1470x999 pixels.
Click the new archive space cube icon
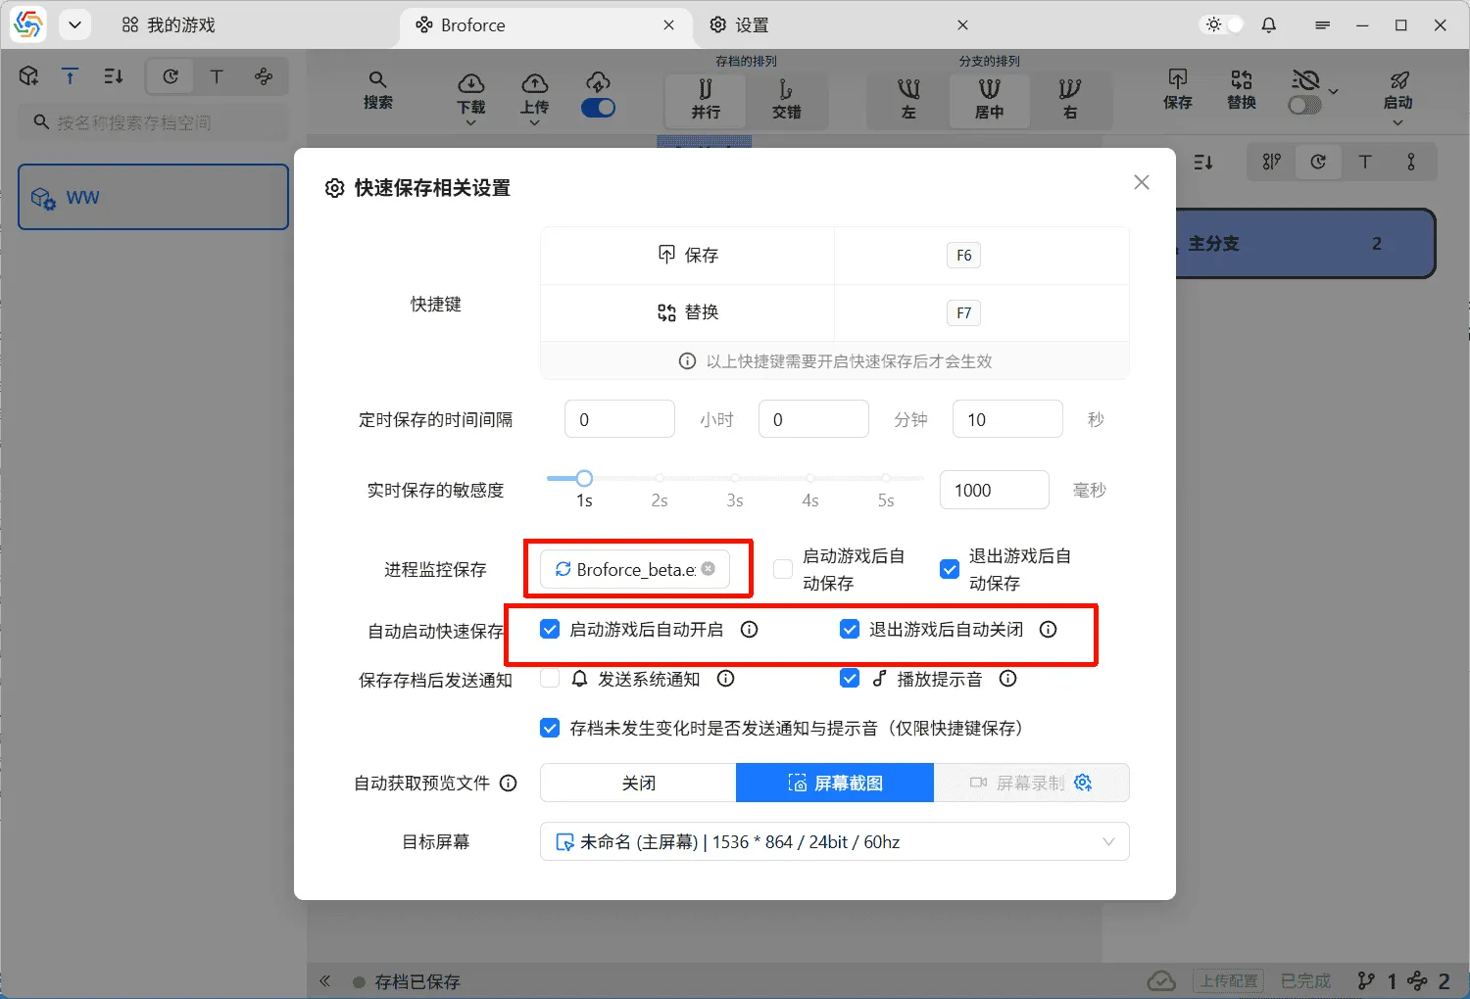tap(28, 75)
